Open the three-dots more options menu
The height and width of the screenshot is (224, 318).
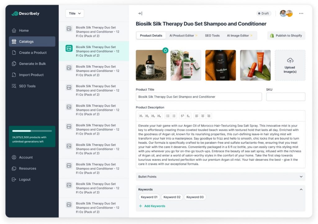click(301, 14)
